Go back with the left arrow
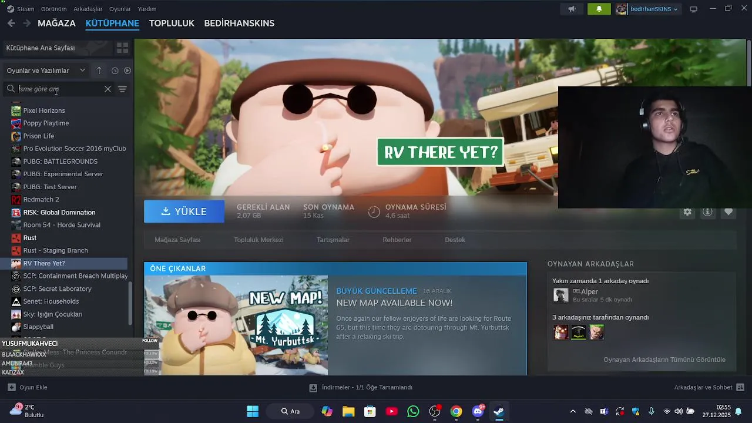This screenshot has height=423, width=752. [x=11, y=23]
